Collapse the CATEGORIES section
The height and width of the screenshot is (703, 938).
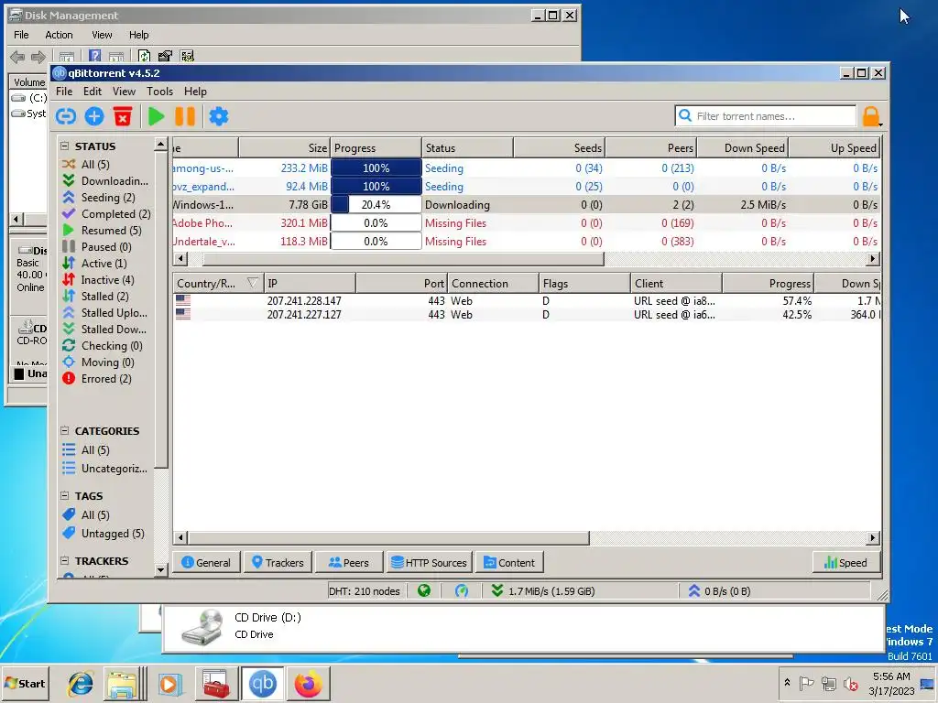[65, 430]
